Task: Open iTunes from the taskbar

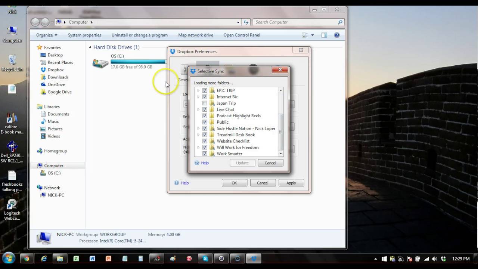Action: point(189,259)
